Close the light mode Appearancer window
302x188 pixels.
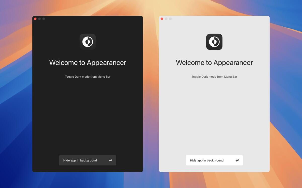click(x=162, y=19)
